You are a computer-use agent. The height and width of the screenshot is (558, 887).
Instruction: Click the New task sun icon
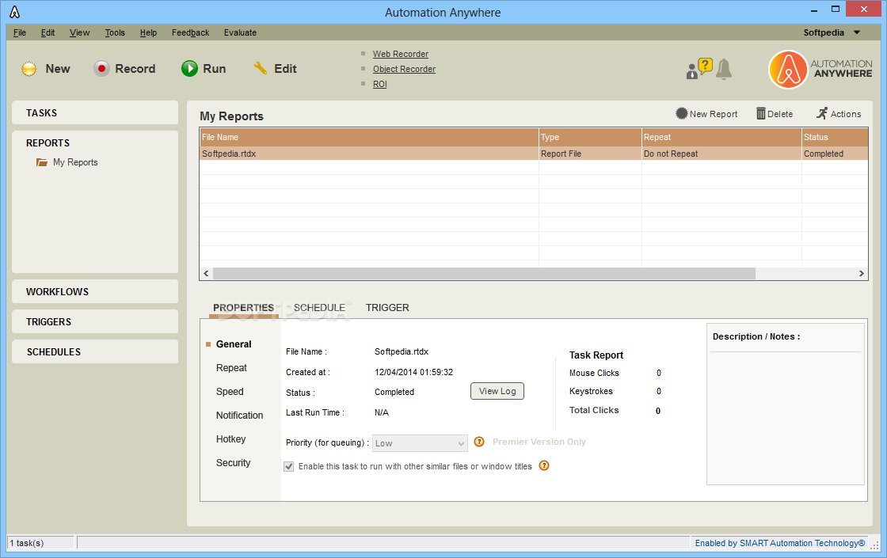(x=29, y=69)
